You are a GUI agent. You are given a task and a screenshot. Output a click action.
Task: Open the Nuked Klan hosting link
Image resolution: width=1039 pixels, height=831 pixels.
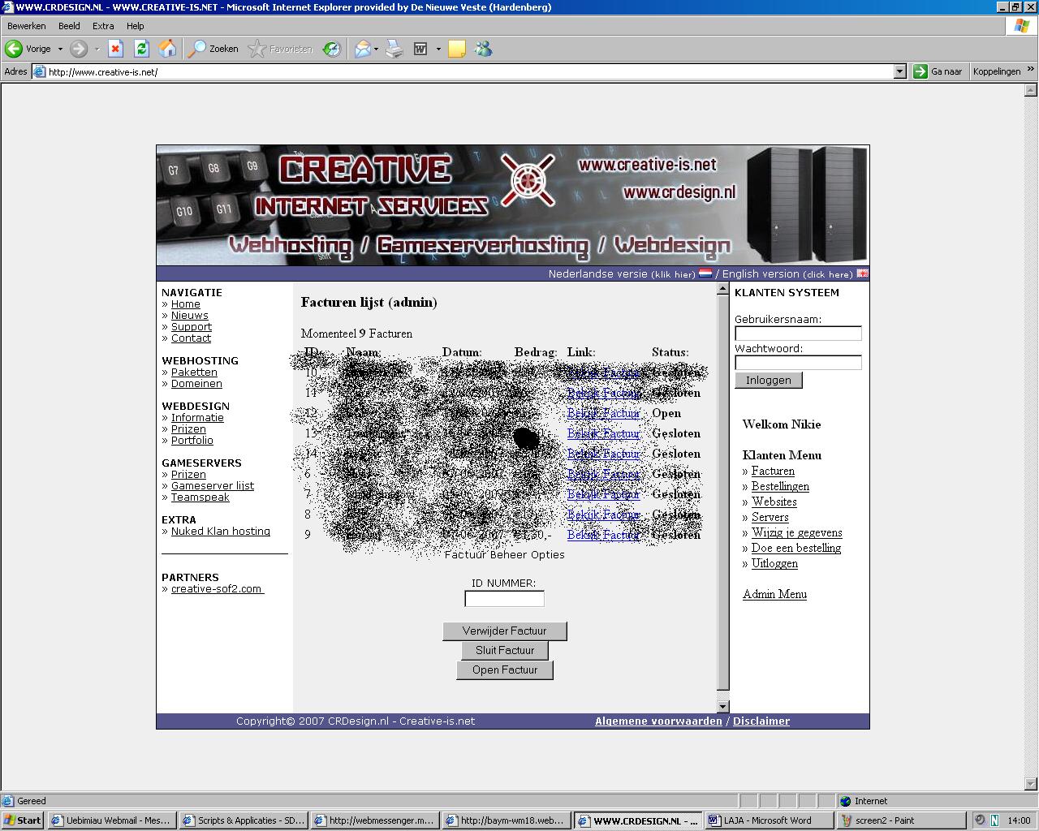pyautogui.click(x=221, y=532)
